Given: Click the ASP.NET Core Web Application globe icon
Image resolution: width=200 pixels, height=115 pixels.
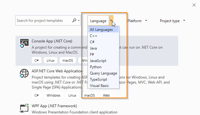Looking at the screenshot, I should 24,73.
